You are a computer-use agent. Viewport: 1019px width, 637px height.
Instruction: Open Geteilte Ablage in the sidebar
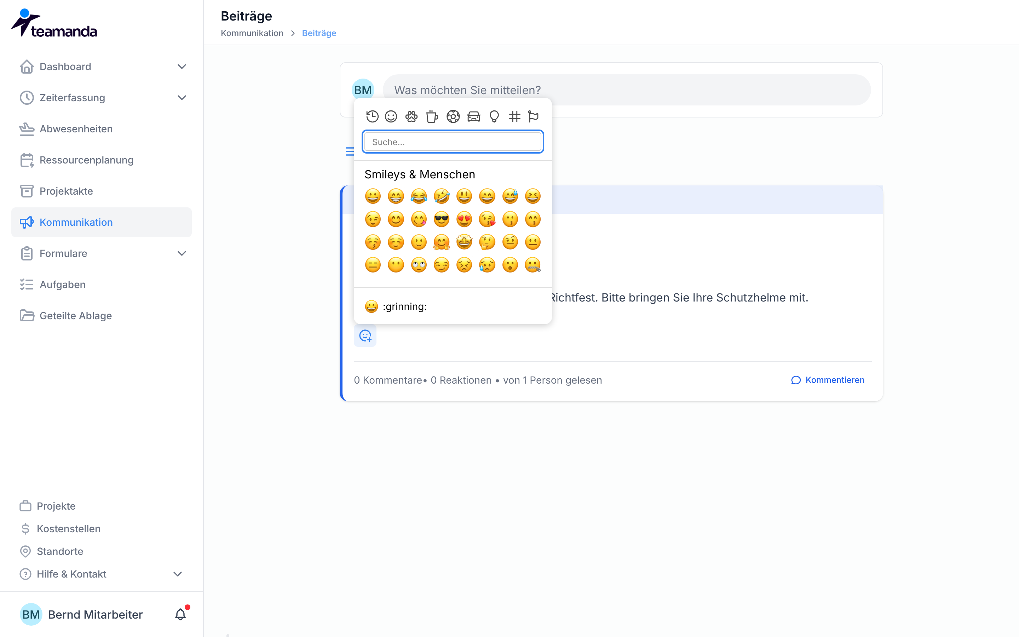pyautogui.click(x=102, y=316)
